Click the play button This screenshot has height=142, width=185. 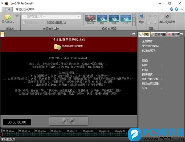coord(65,121)
